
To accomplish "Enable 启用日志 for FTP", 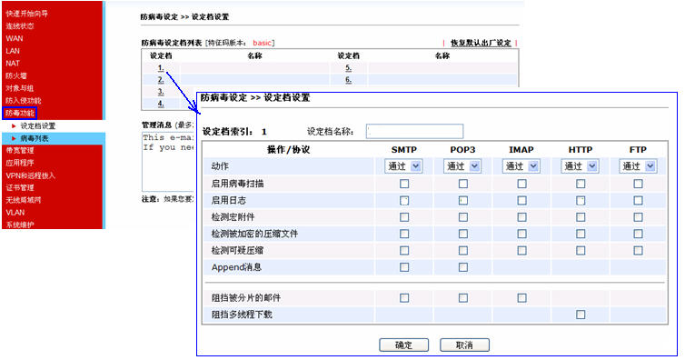I will click(x=639, y=201).
